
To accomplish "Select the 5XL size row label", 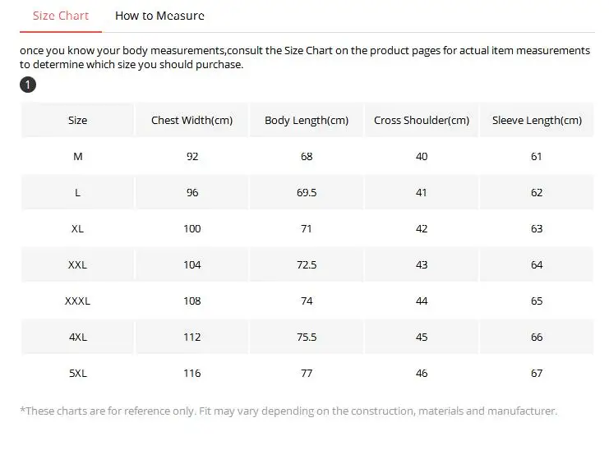I will [77, 373].
